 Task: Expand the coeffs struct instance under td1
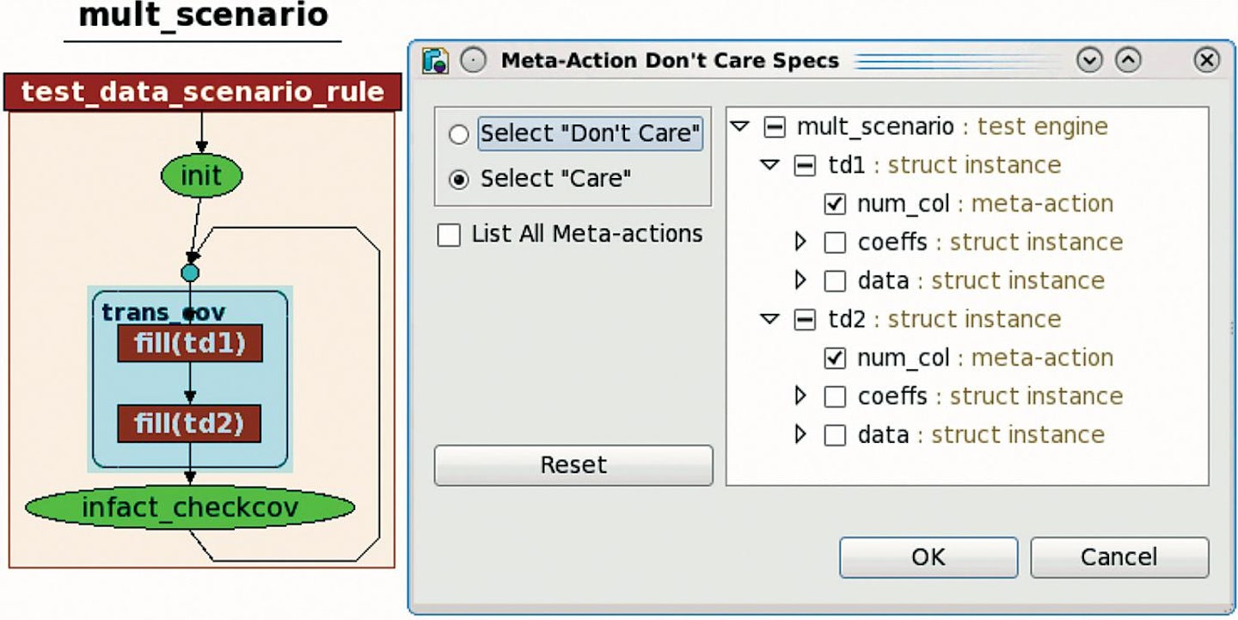(x=801, y=242)
